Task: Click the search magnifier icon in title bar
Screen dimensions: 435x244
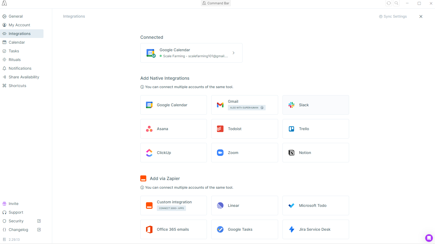Action: [x=396, y=3]
